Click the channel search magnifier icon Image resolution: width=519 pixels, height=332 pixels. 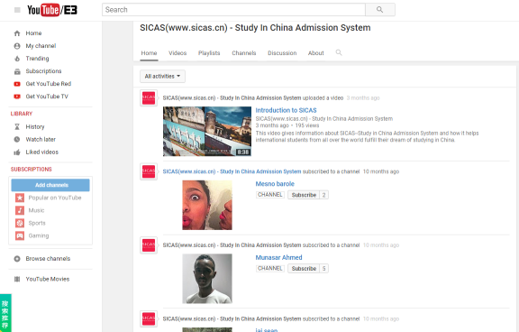pyautogui.click(x=339, y=52)
